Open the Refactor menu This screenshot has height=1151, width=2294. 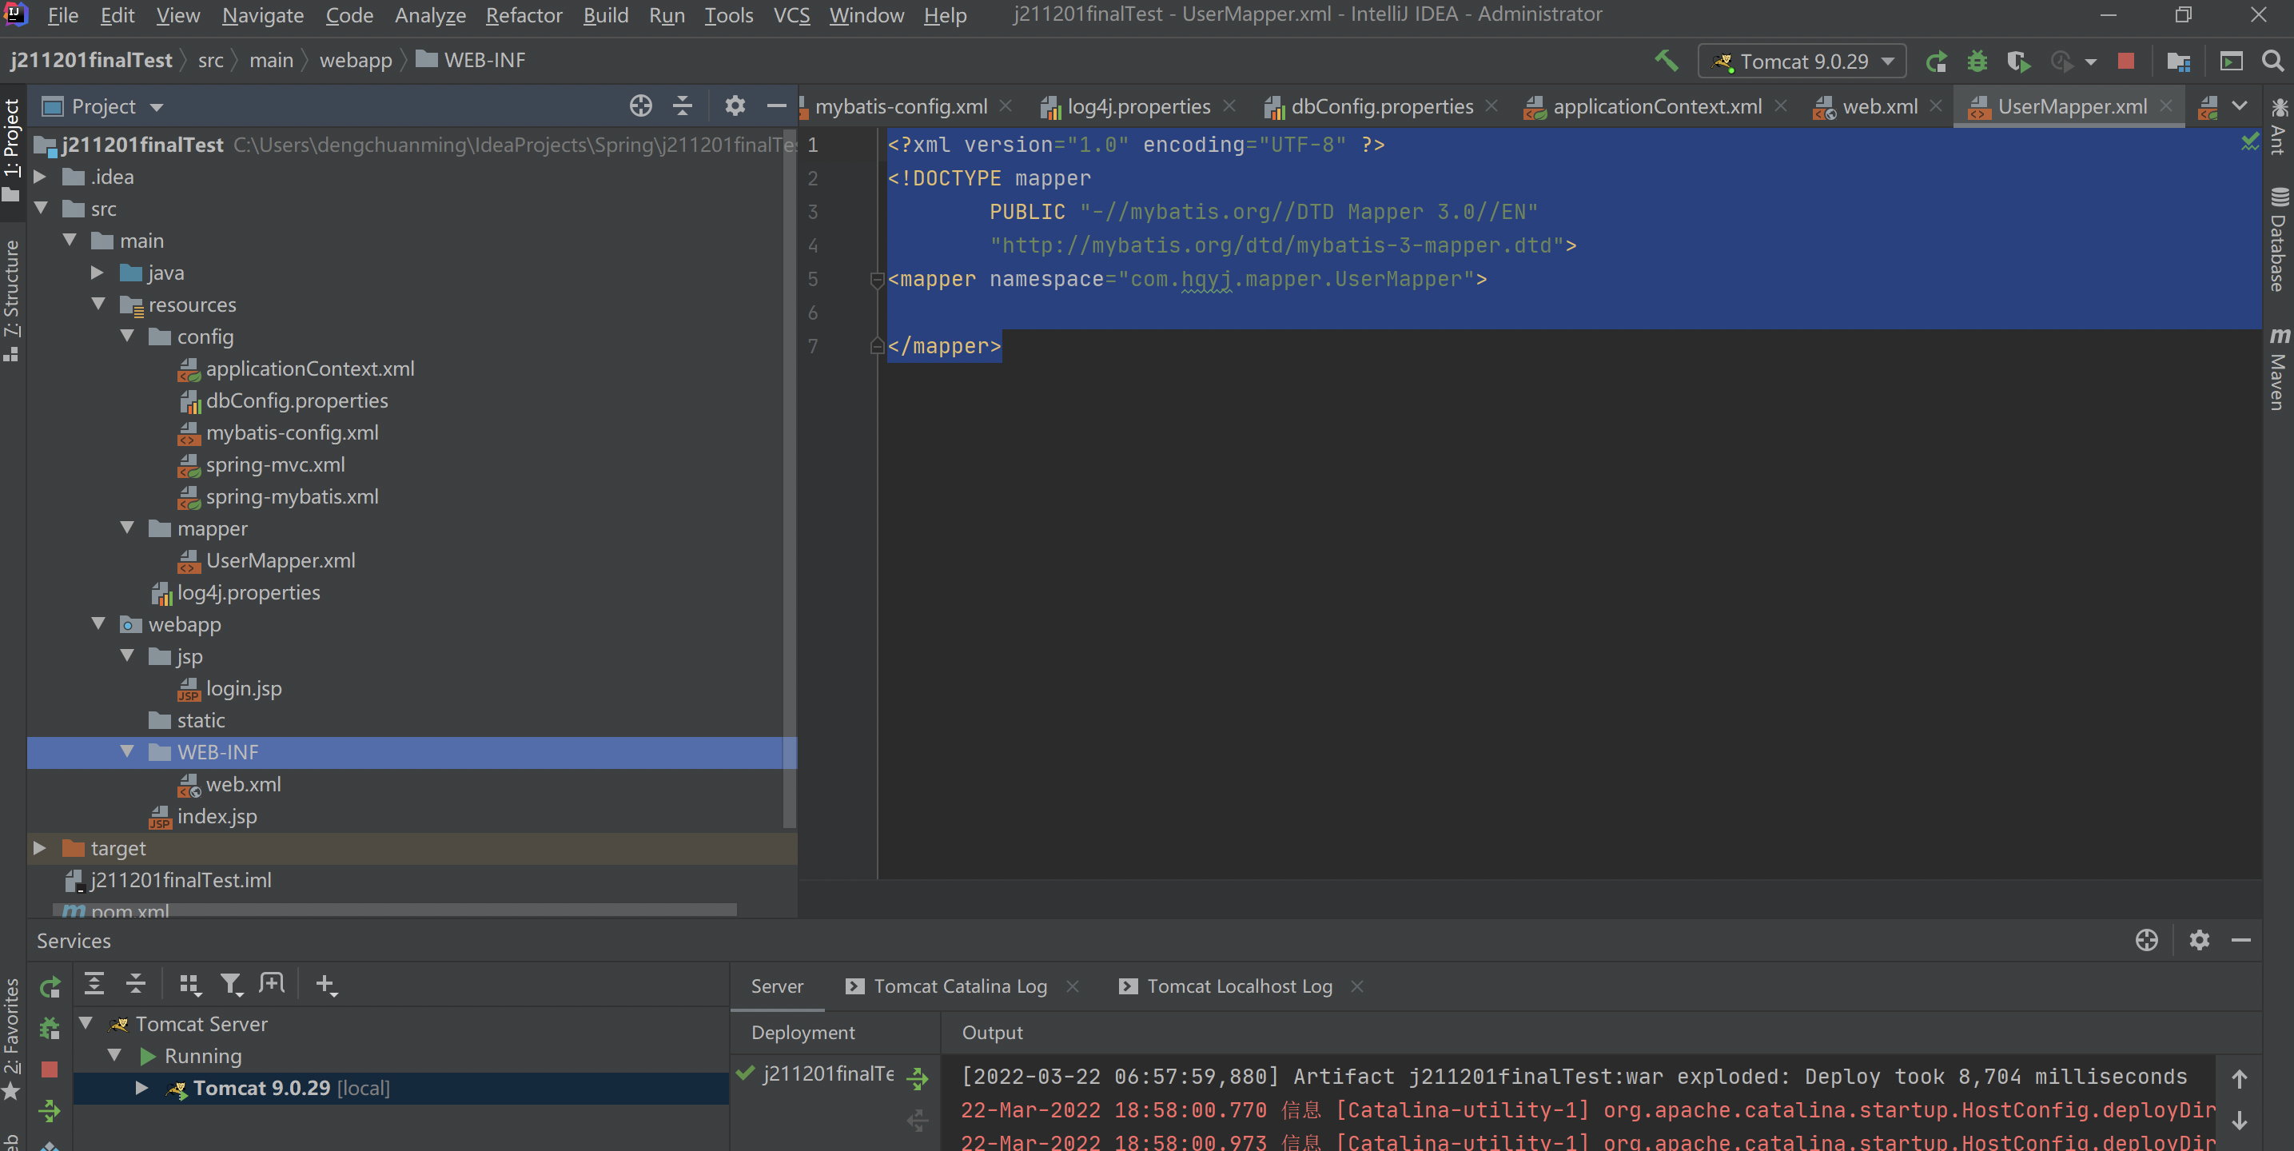coord(523,15)
